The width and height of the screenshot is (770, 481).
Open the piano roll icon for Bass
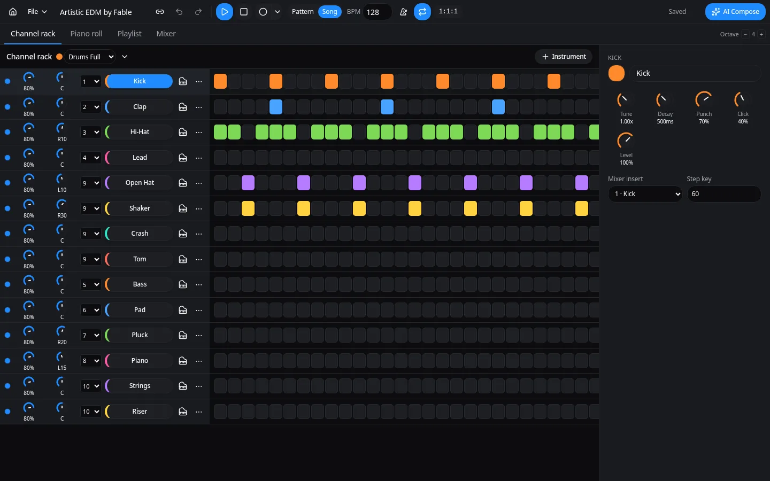183,284
